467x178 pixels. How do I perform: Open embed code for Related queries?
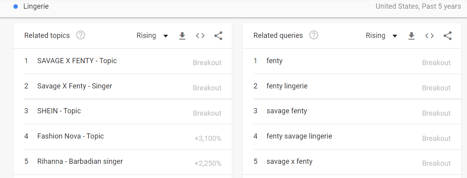tap(429, 36)
